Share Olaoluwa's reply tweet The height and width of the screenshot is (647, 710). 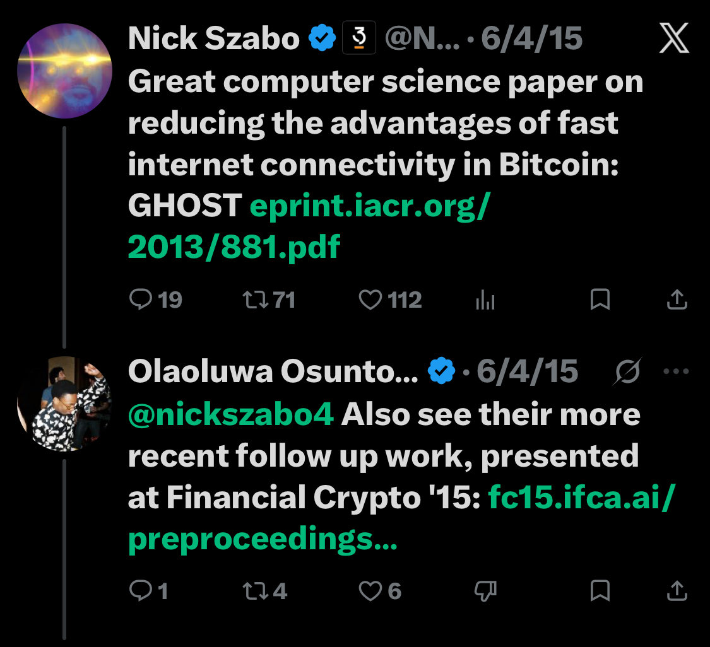tap(677, 591)
